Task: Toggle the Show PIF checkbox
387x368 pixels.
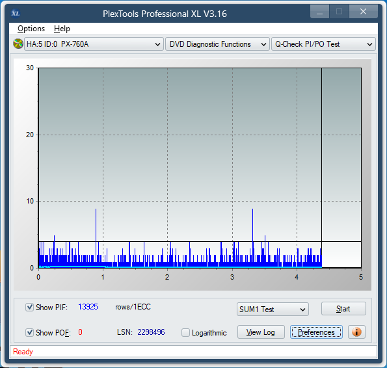Action: pyautogui.click(x=30, y=308)
